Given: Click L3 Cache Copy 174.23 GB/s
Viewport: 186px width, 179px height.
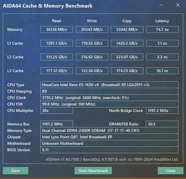Looking at the screenshot, I should 127,71.
